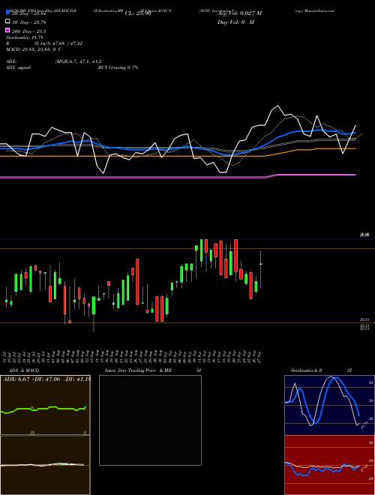Screen dimensions: 375x495
Task: Click the tall red candlestick in mid-chart
Action: (138, 282)
